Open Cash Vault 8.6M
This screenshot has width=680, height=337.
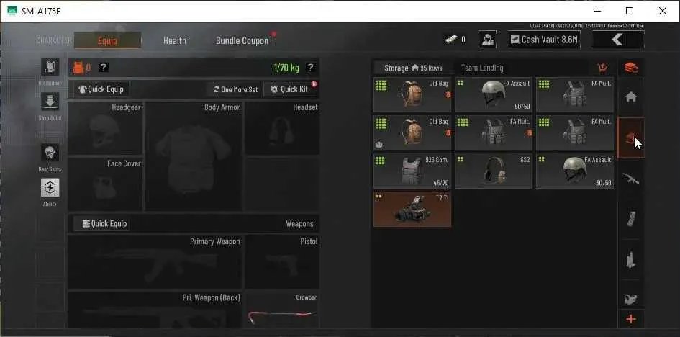(544, 40)
